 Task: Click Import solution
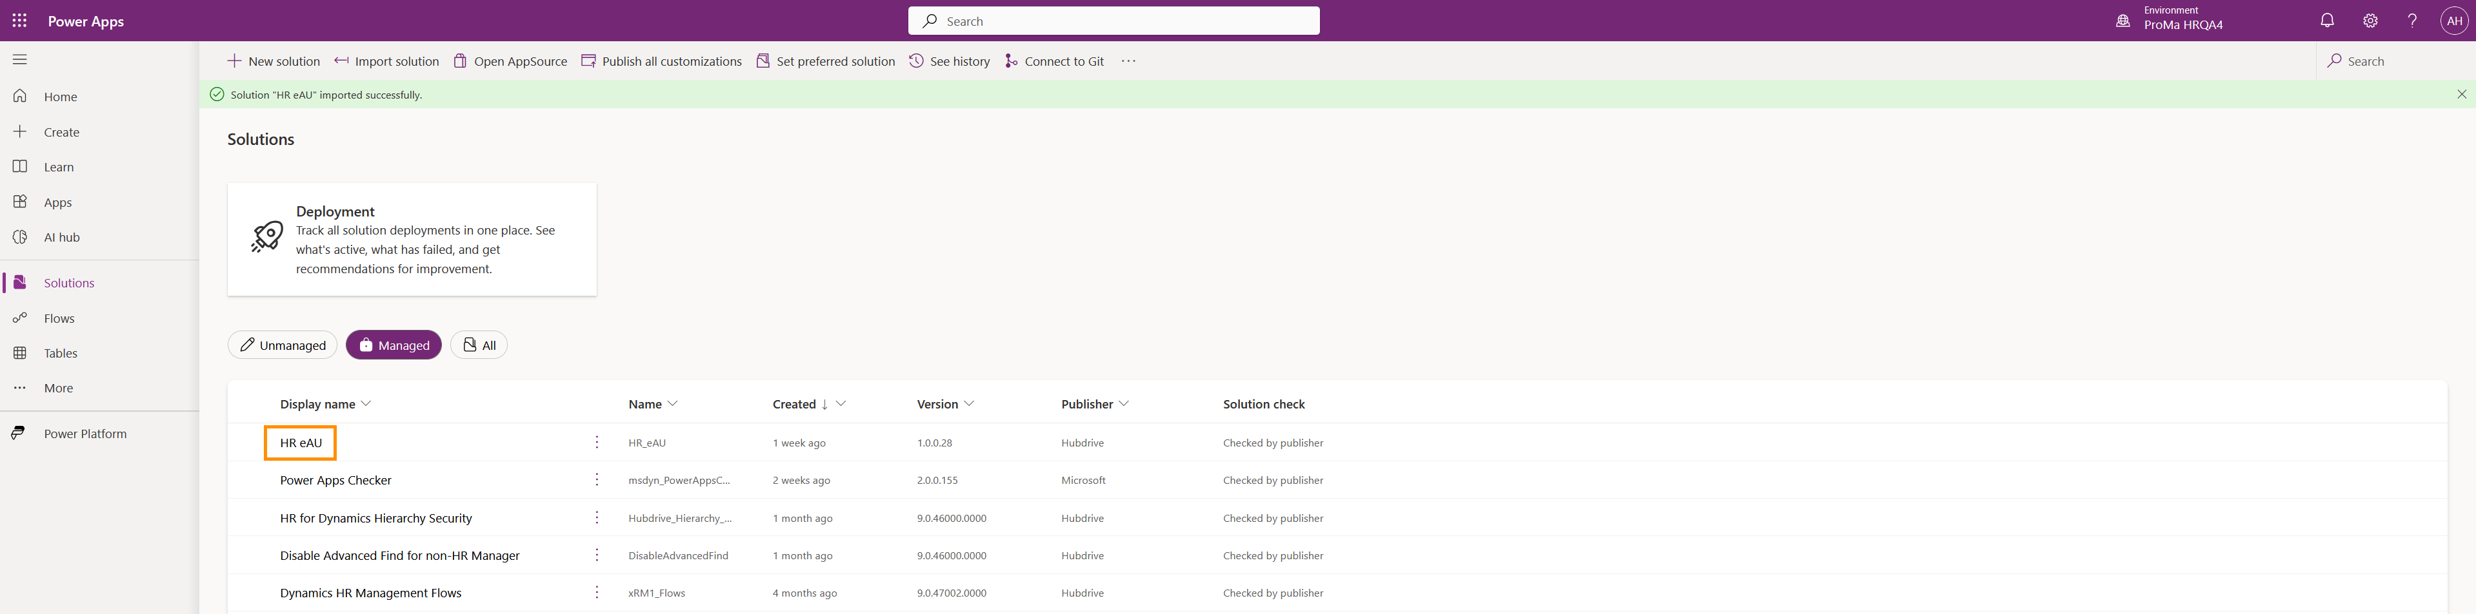[386, 61]
